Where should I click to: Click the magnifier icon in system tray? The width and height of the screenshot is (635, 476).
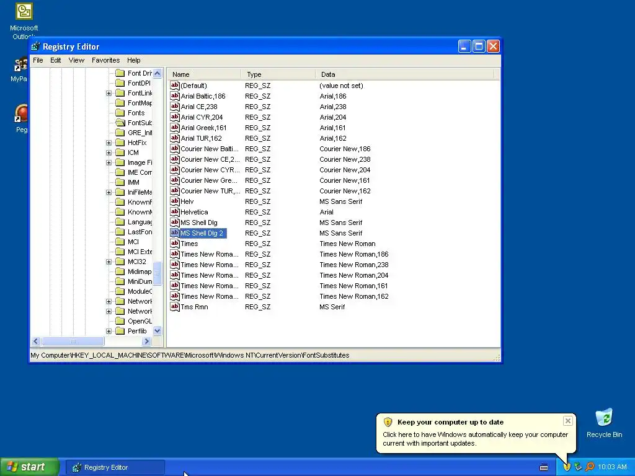pos(590,467)
